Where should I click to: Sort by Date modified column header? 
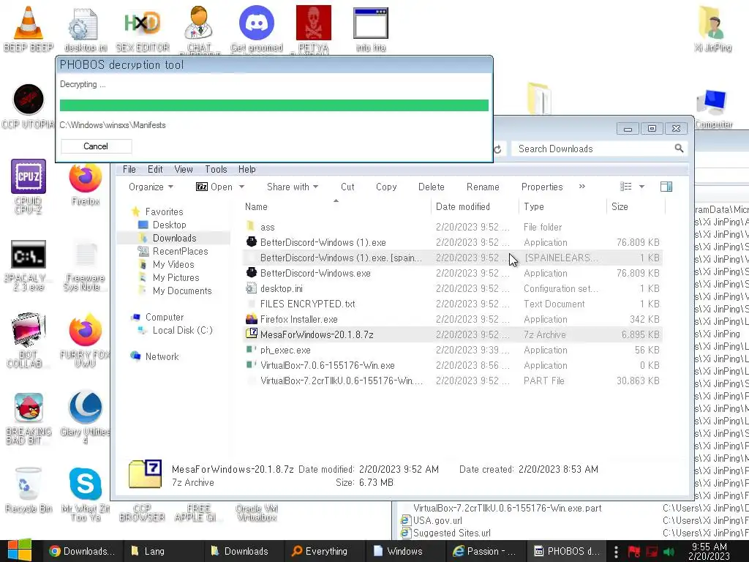click(474, 206)
